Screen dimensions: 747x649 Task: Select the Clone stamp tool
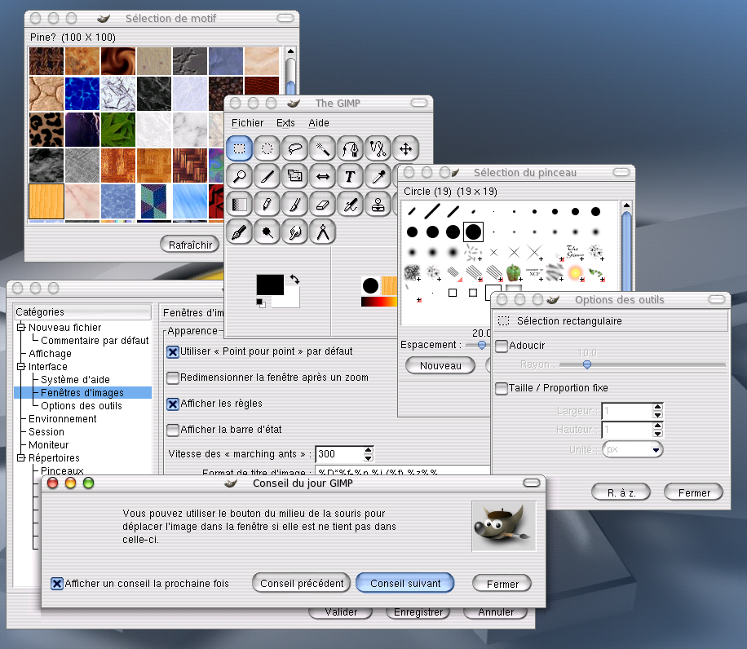click(x=378, y=205)
